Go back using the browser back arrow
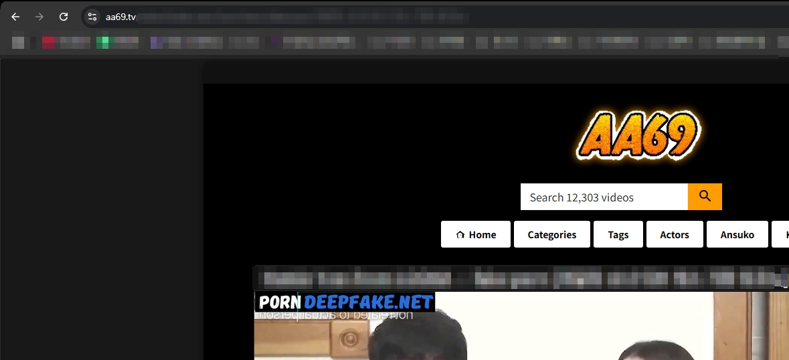789x360 pixels. (15, 17)
